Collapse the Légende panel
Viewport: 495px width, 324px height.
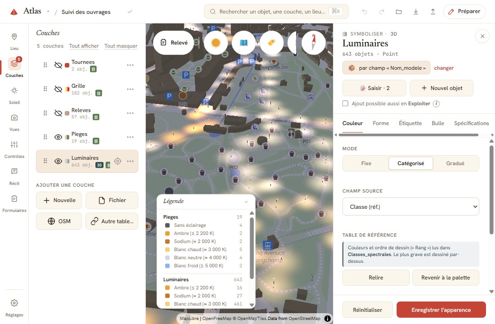point(246,202)
